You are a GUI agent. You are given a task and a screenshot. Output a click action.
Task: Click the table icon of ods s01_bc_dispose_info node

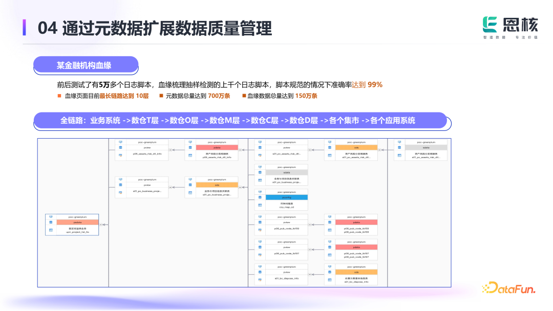click(x=330, y=280)
